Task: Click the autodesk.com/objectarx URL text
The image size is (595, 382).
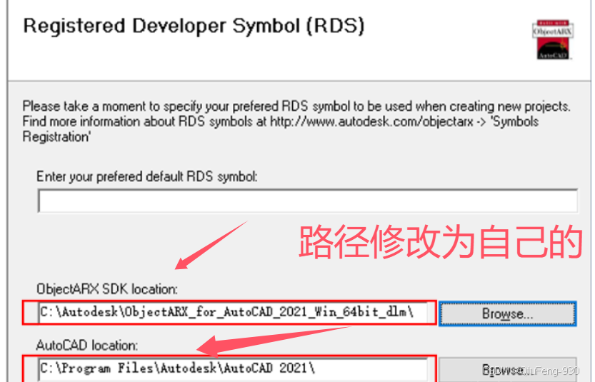Action: 371,122
